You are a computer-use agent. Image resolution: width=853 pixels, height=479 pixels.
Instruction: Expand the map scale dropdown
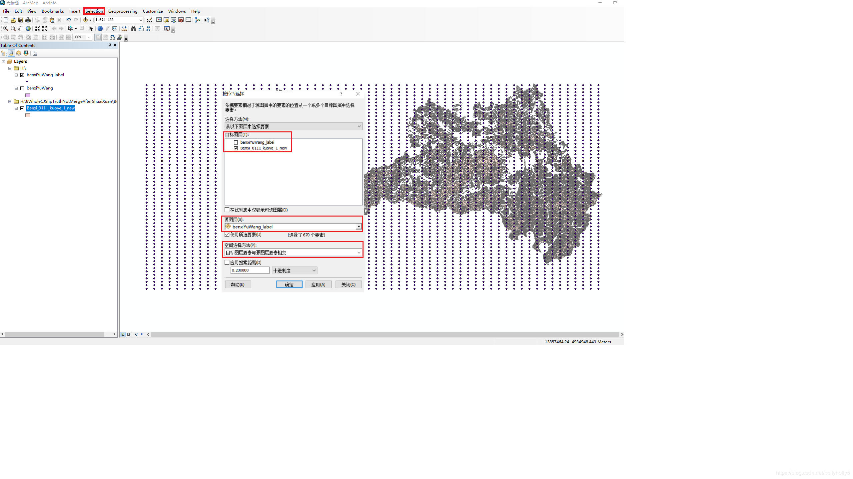coord(141,20)
